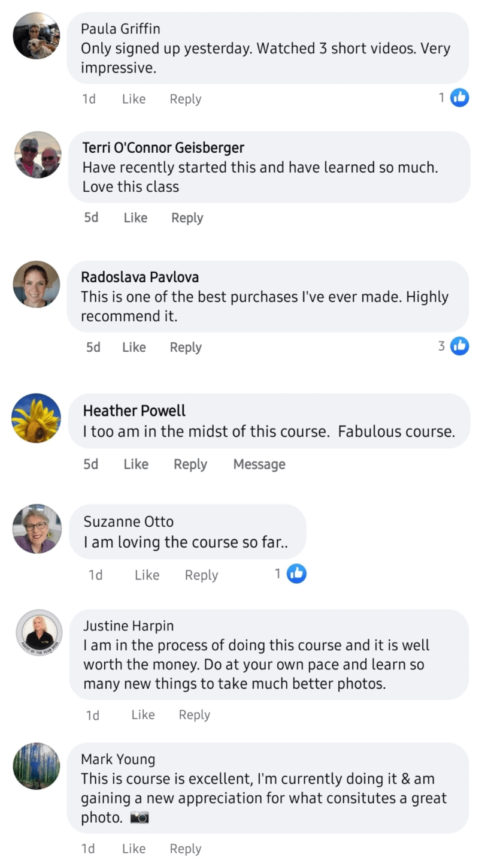Open the like reaction on Suzanne Otto's comment
The image size is (485, 863).
(296, 574)
